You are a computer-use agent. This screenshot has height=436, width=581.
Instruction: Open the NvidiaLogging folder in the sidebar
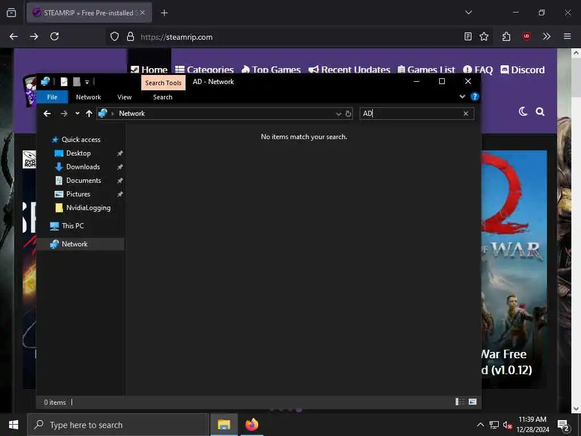(88, 208)
